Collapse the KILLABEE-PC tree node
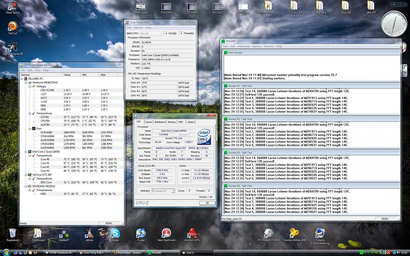Screen dimensions: 410x256 pyautogui.click(x=22, y=79)
